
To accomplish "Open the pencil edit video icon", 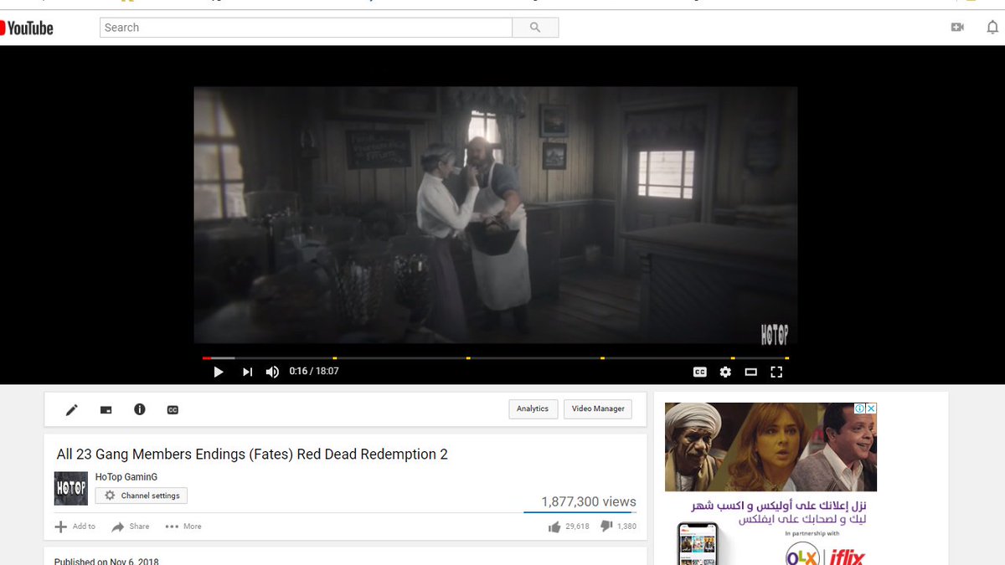I will (72, 409).
